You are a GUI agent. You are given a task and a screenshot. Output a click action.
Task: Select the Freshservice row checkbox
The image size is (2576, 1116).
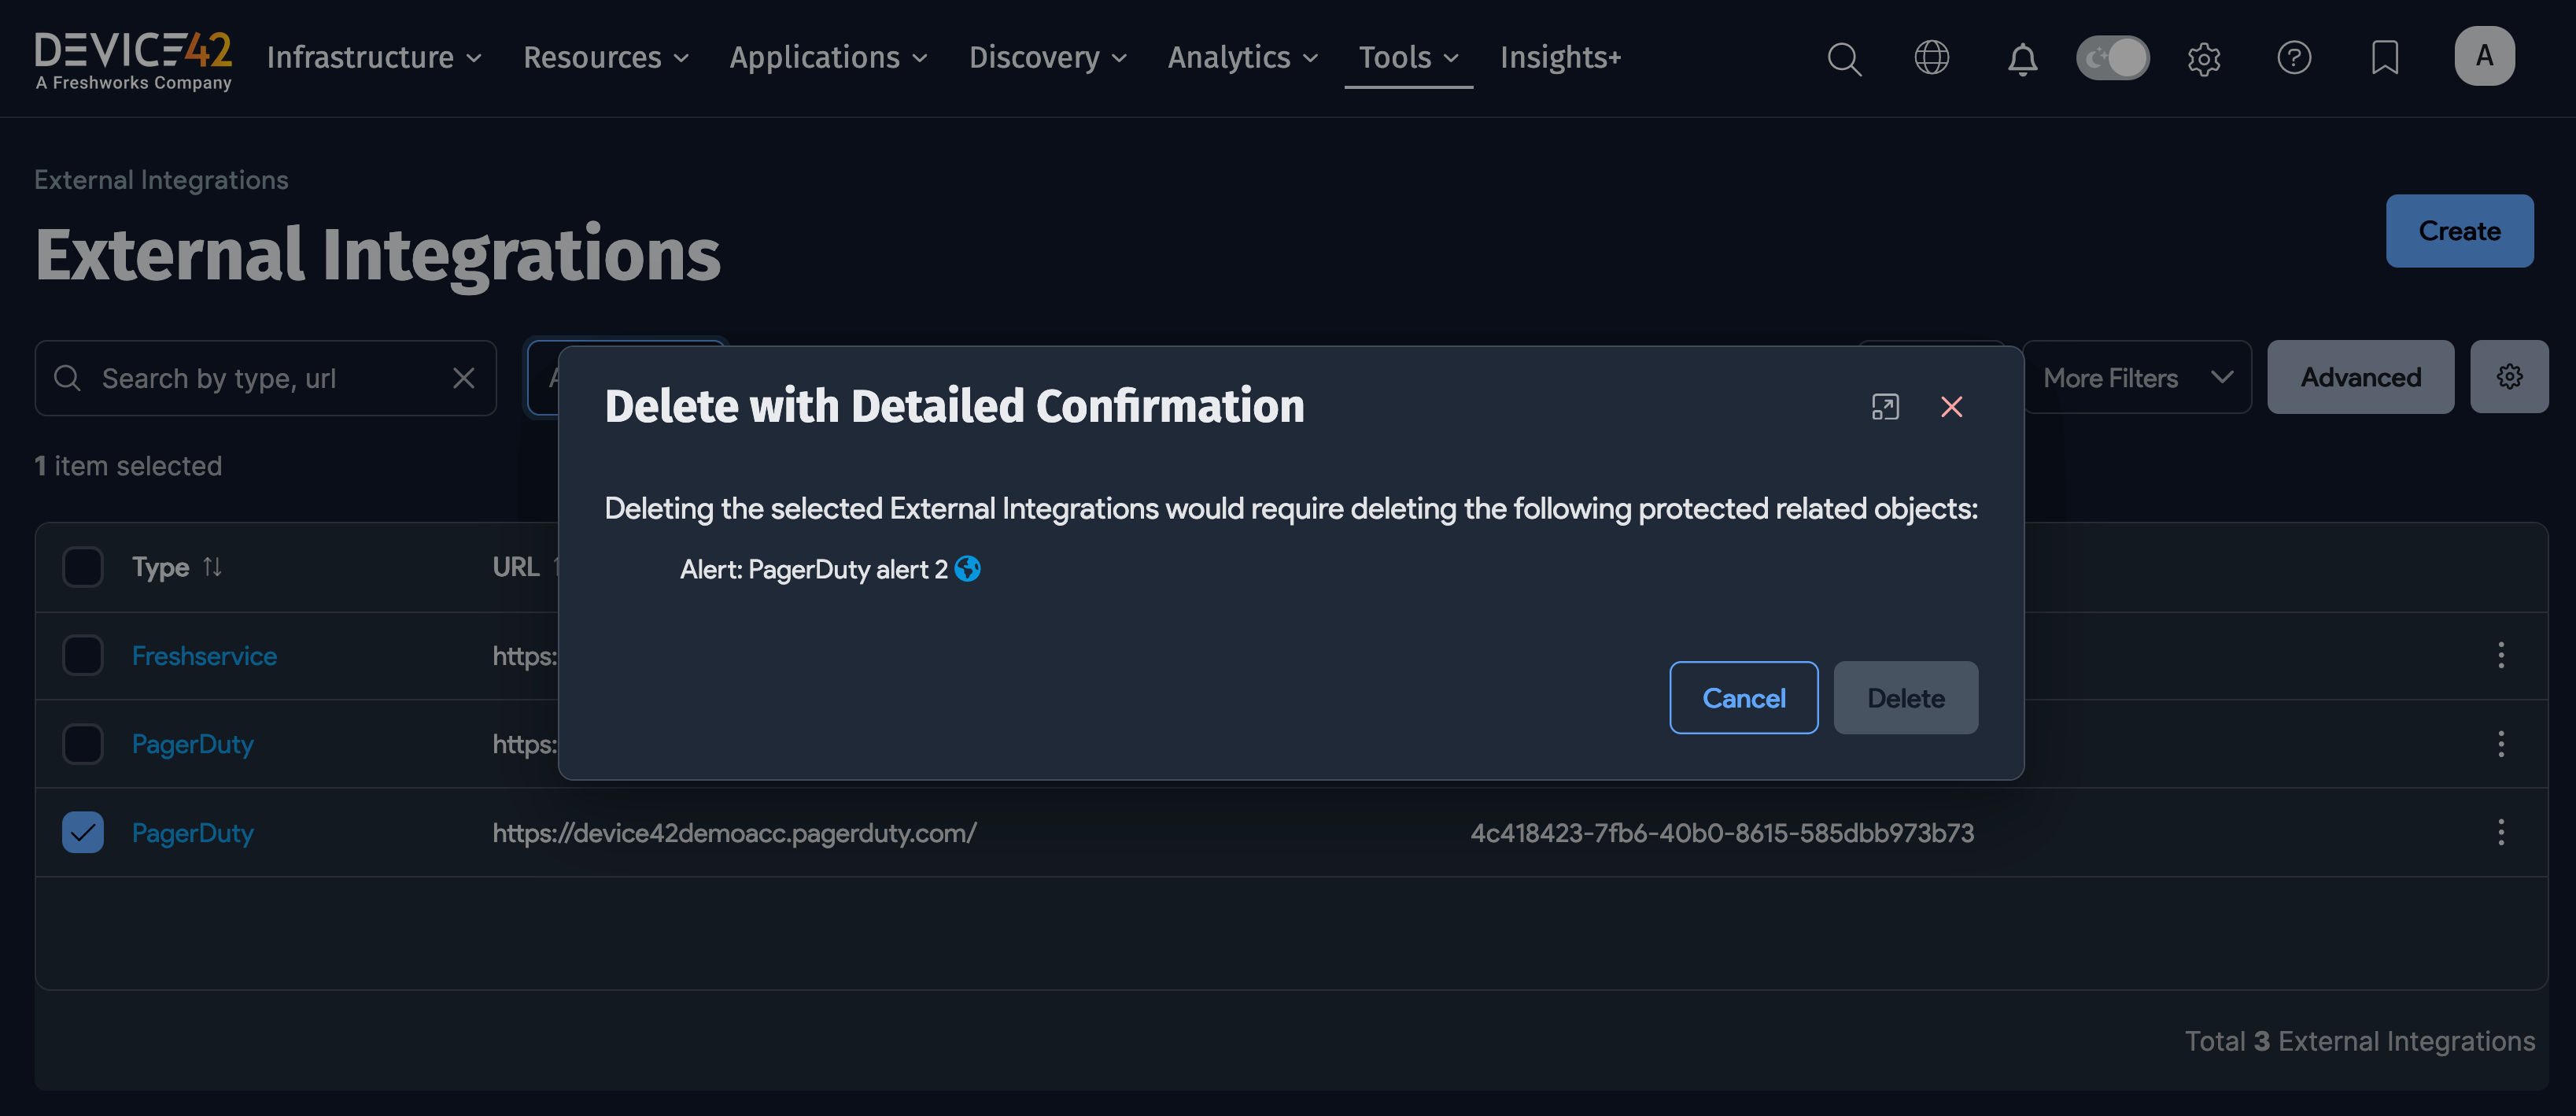click(x=82, y=655)
